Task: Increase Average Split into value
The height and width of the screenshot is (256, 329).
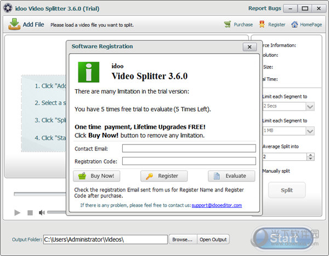Action: point(310,155)
